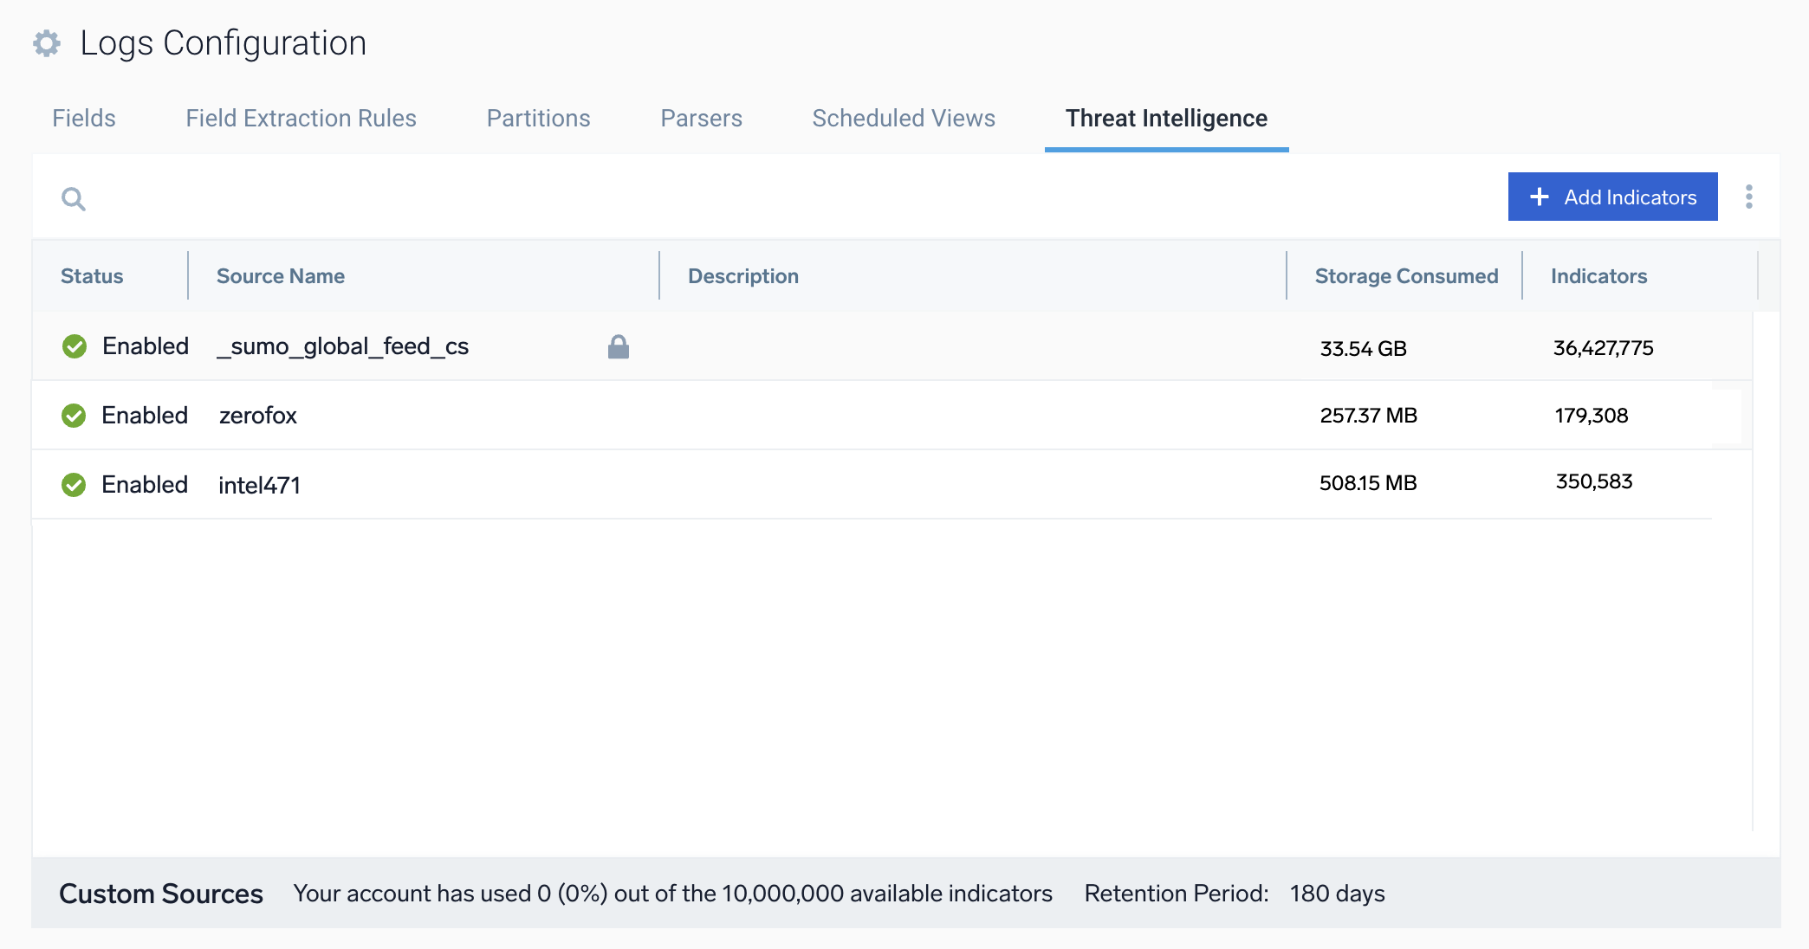Viewport: 1809px width, 949px height.
Task: Switch to the Fields tab
Action: pyautogui.click(x=84, y=117)
